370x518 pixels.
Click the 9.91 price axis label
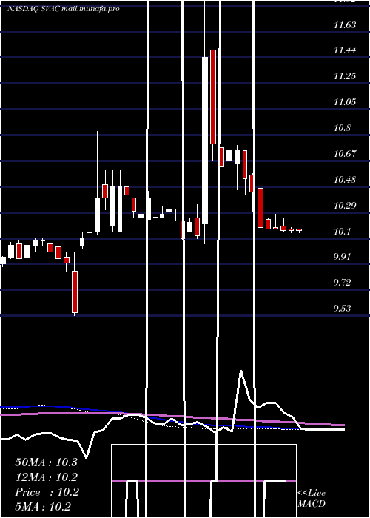tap(343, 257)
